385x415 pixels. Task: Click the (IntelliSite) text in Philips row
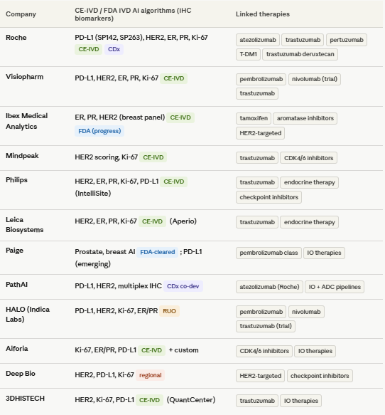(x=93, y=194)
